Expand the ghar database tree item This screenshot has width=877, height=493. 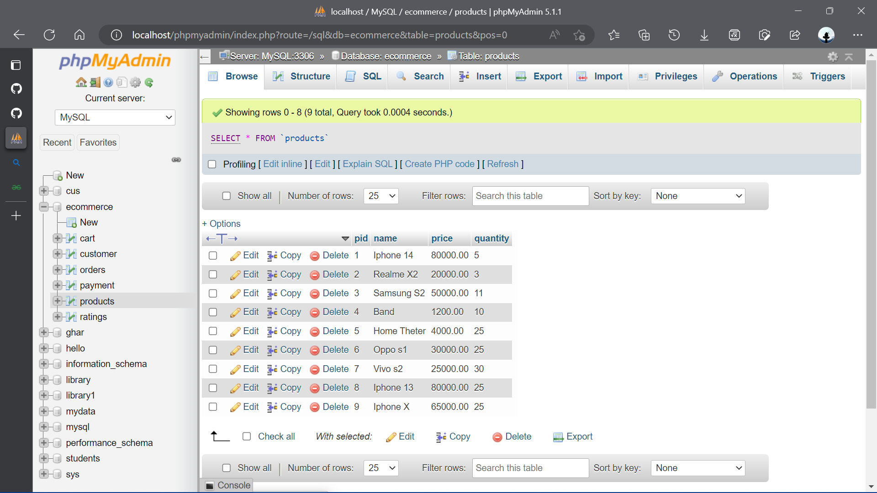point(44,332)
